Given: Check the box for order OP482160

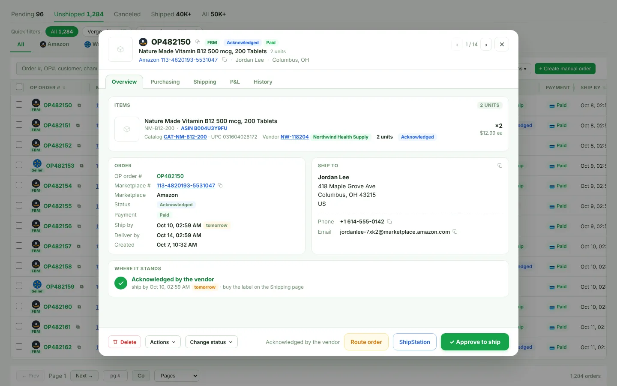Looking at the screenshot, I should [19, 306].
